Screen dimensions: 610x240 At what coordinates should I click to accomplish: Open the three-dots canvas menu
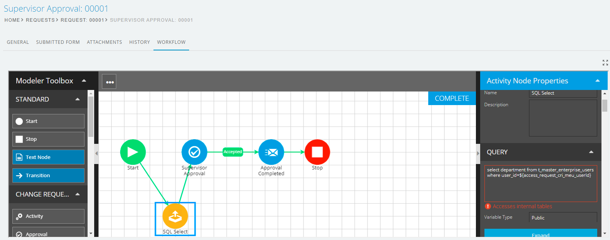pos(110,82)
